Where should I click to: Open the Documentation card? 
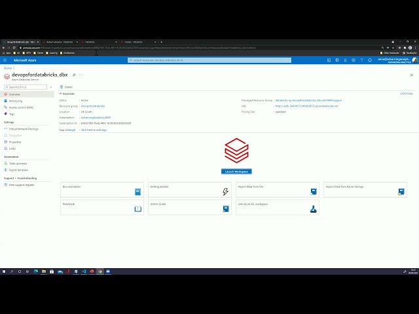102,190
